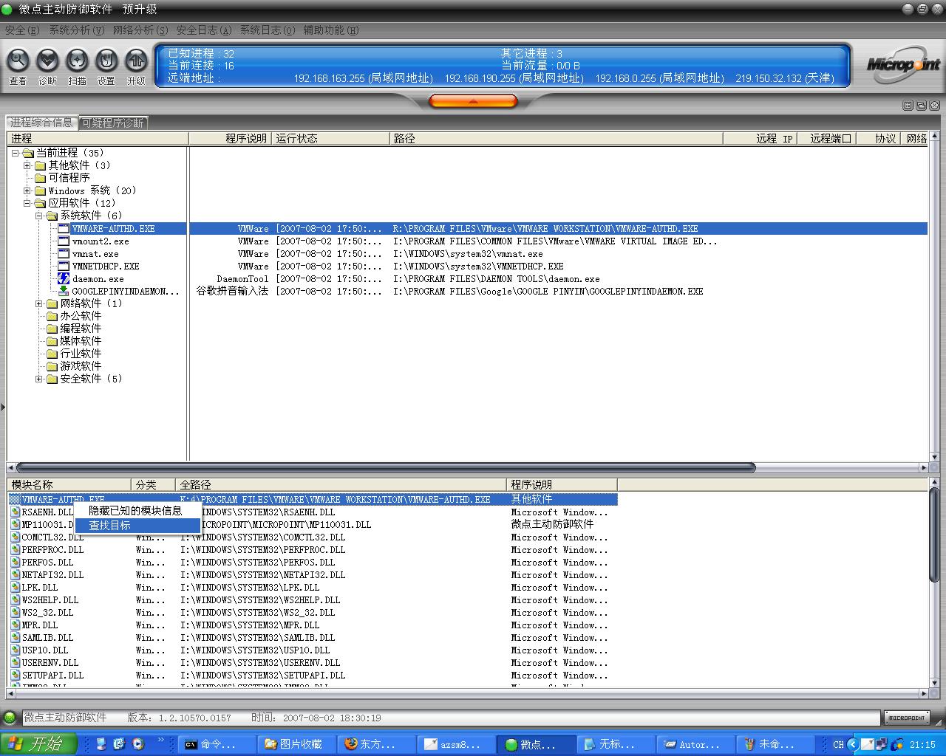Click the RSAENH.DLL module file icon
Image resolution: width=946 pixels, height=756 pixels.
[x=16, y=512]
